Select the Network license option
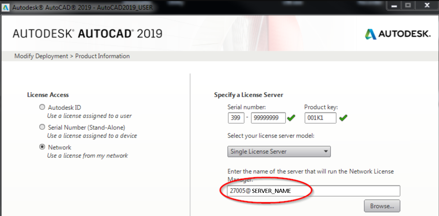 click(42, 147)
